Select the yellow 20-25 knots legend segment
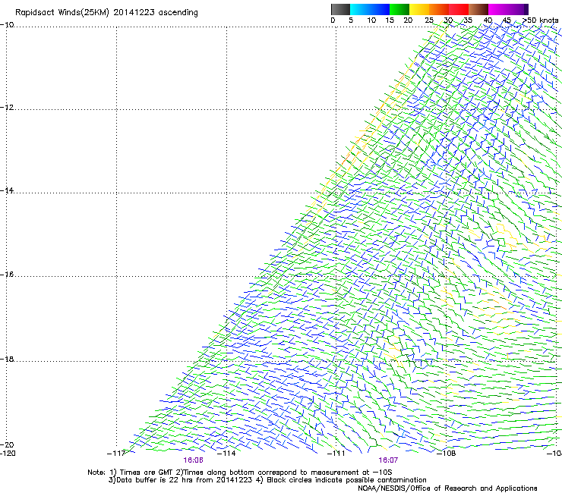This screenshot has width=562, height=493. (x=419, y=9)
